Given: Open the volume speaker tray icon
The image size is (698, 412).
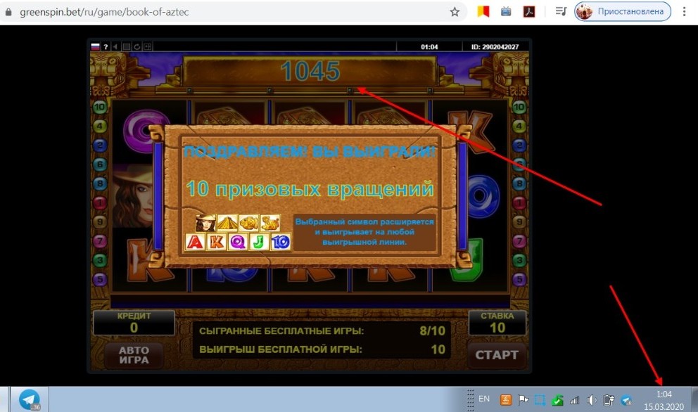Looking at the screenshot, I should click(x=592, y=400).
